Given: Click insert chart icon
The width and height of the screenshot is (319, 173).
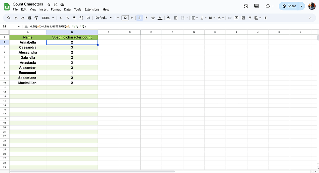Looking at the screenshot, I should 243,18.
